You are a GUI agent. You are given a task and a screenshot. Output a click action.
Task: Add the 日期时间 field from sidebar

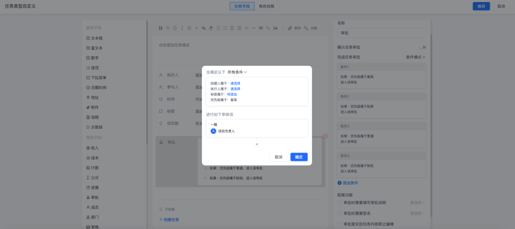pos(96,88)
